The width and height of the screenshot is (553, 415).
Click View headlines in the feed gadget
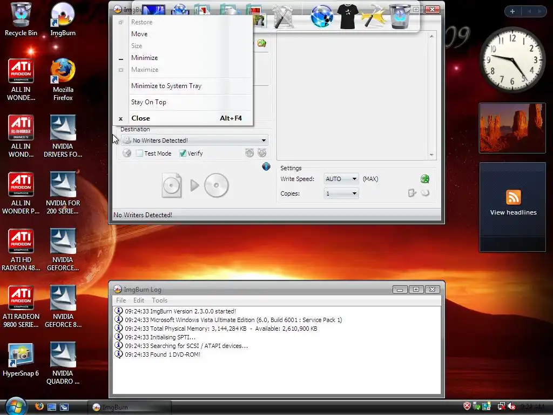tap(513, 212)
